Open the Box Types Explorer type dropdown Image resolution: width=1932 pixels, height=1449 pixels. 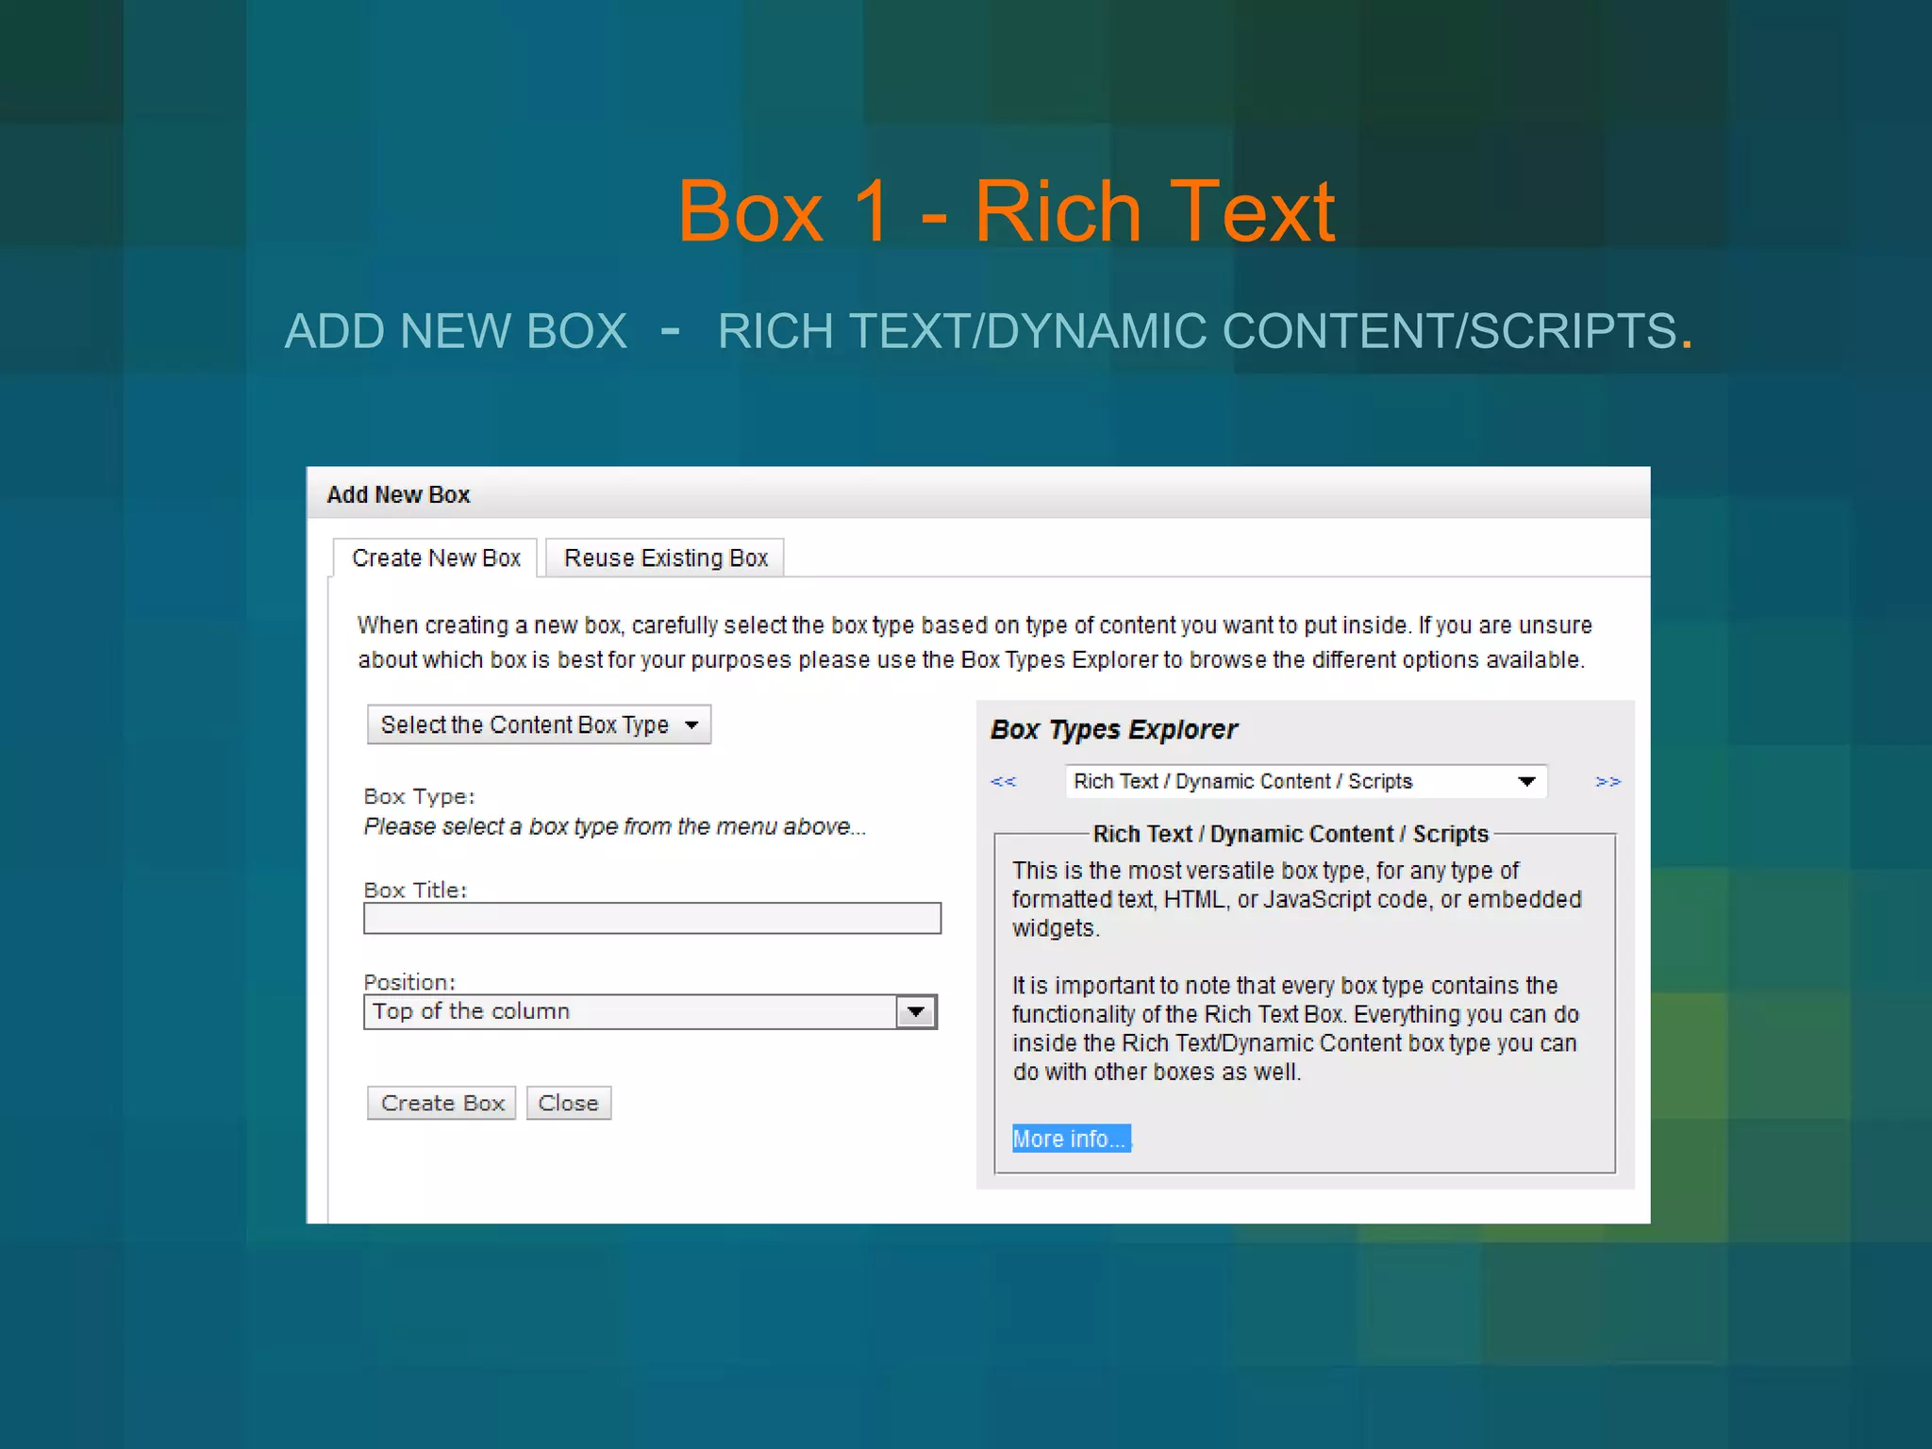pyautogui.click(x=1306, y=781)
